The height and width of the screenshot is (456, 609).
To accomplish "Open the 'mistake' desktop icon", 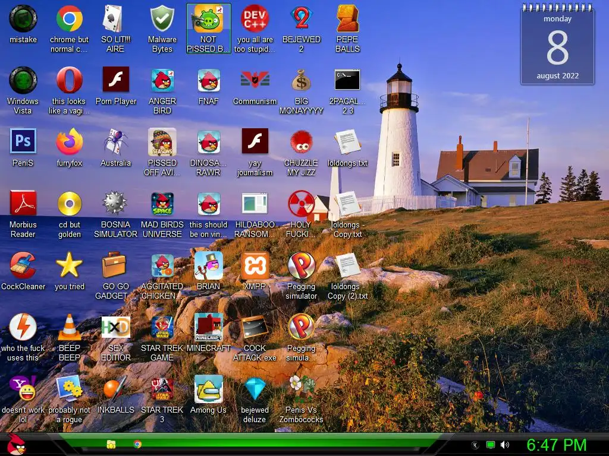I will 23,18.
